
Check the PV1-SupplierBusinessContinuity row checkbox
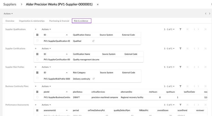click(37, 97)
